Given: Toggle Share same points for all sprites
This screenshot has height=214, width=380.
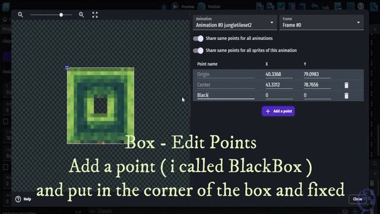Looking at the screenshot, I should (198, 51).
